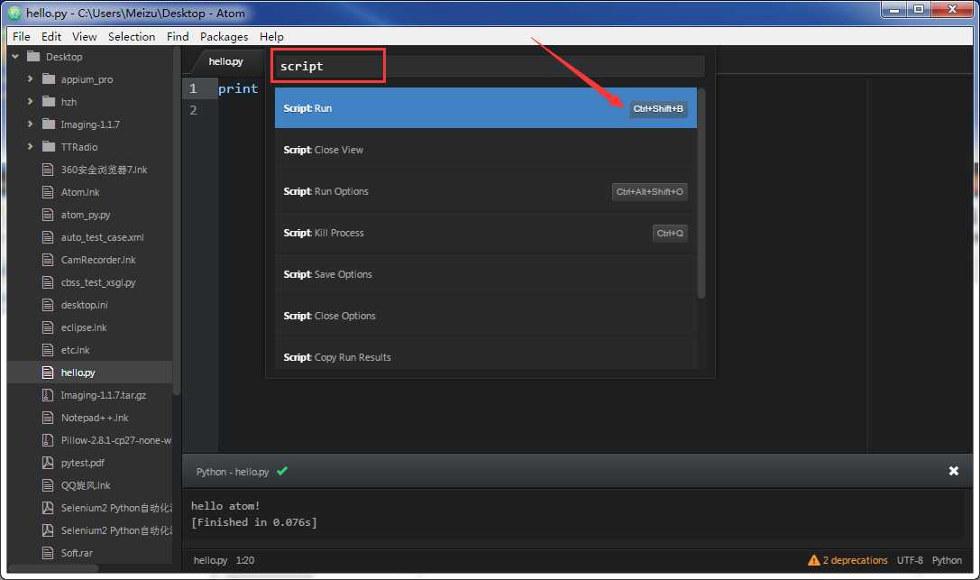Select Script: Save Options command
Viewport: 980px width, 580px height.
click(486, 274)
